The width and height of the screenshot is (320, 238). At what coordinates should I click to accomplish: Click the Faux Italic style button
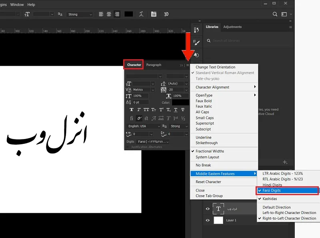point(139,110)
